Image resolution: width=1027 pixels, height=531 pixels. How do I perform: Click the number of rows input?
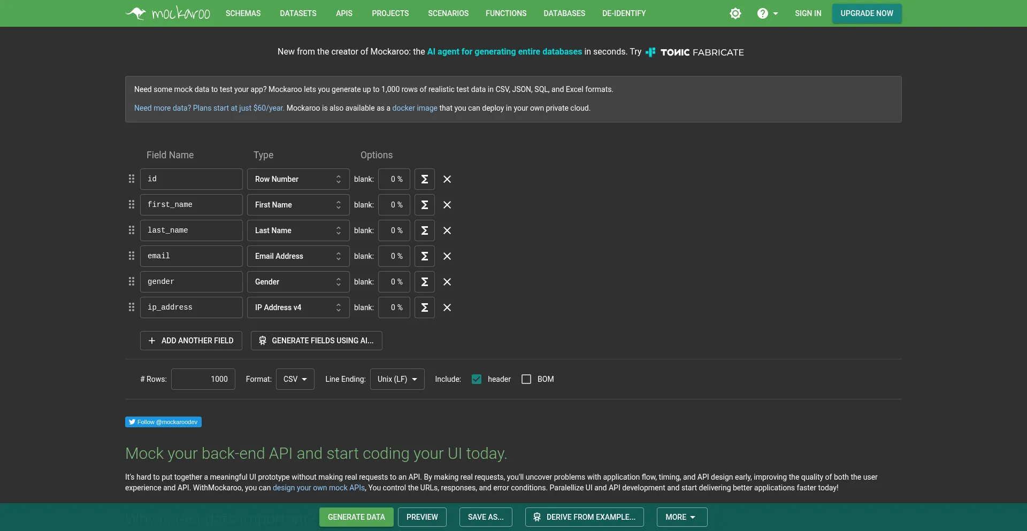coord(203,379)
